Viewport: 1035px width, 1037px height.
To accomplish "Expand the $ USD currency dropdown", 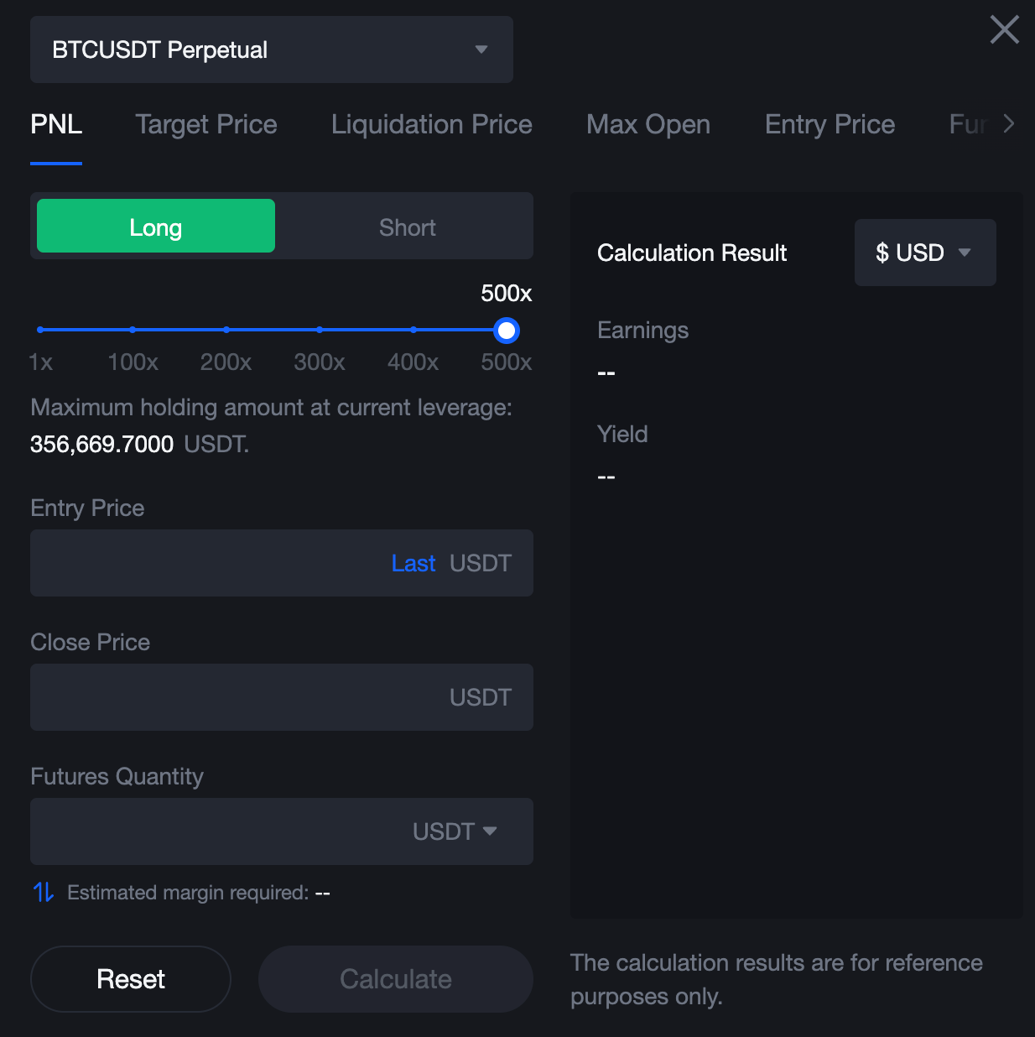I will tap(924, 253).
